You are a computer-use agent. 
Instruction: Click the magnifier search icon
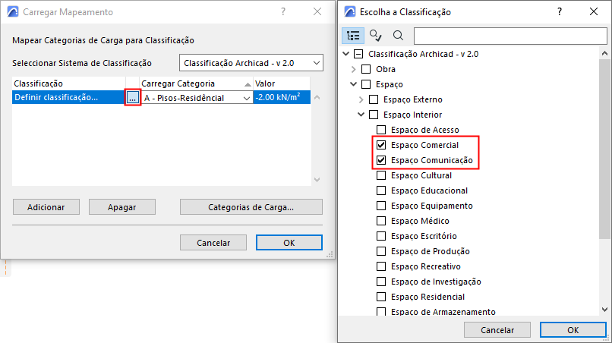(398, 36)
